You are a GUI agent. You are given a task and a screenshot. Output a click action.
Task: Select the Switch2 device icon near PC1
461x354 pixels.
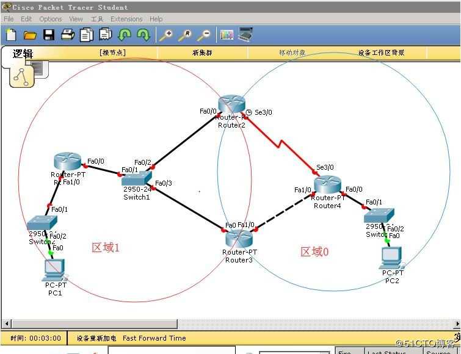click(42, 223)
